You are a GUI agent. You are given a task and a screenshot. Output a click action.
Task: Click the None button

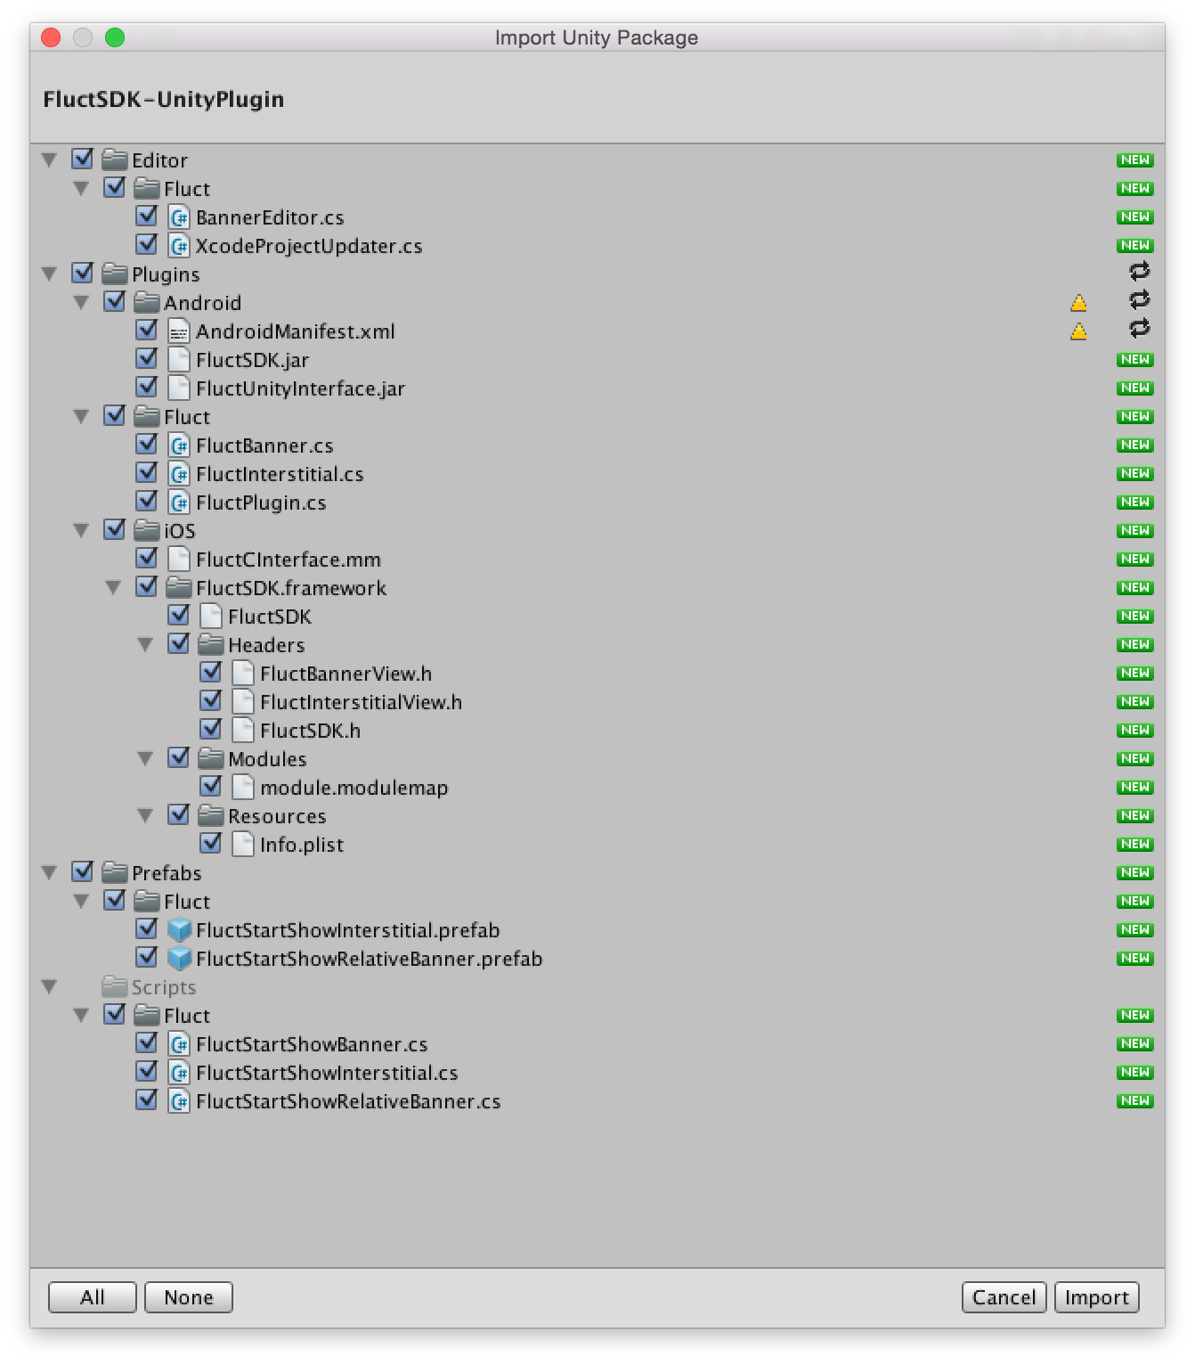click(x=189, y=1297)
